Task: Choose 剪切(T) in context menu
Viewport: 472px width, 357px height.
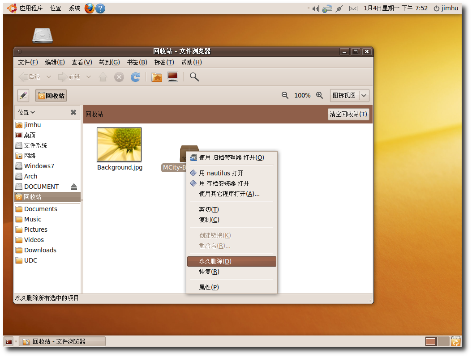Action: click(232, 210)
